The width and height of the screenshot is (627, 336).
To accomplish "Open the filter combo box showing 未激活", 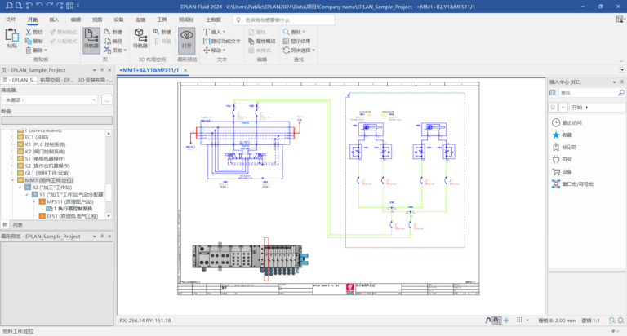I will (x=50, y=99).
